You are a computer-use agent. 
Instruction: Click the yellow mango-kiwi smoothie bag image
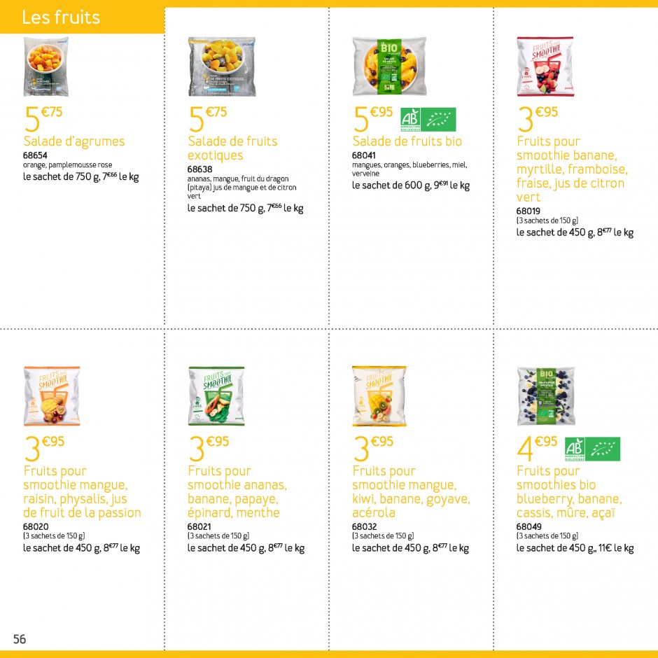(379, 395)
